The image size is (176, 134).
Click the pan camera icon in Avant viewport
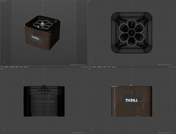(169, 67)
